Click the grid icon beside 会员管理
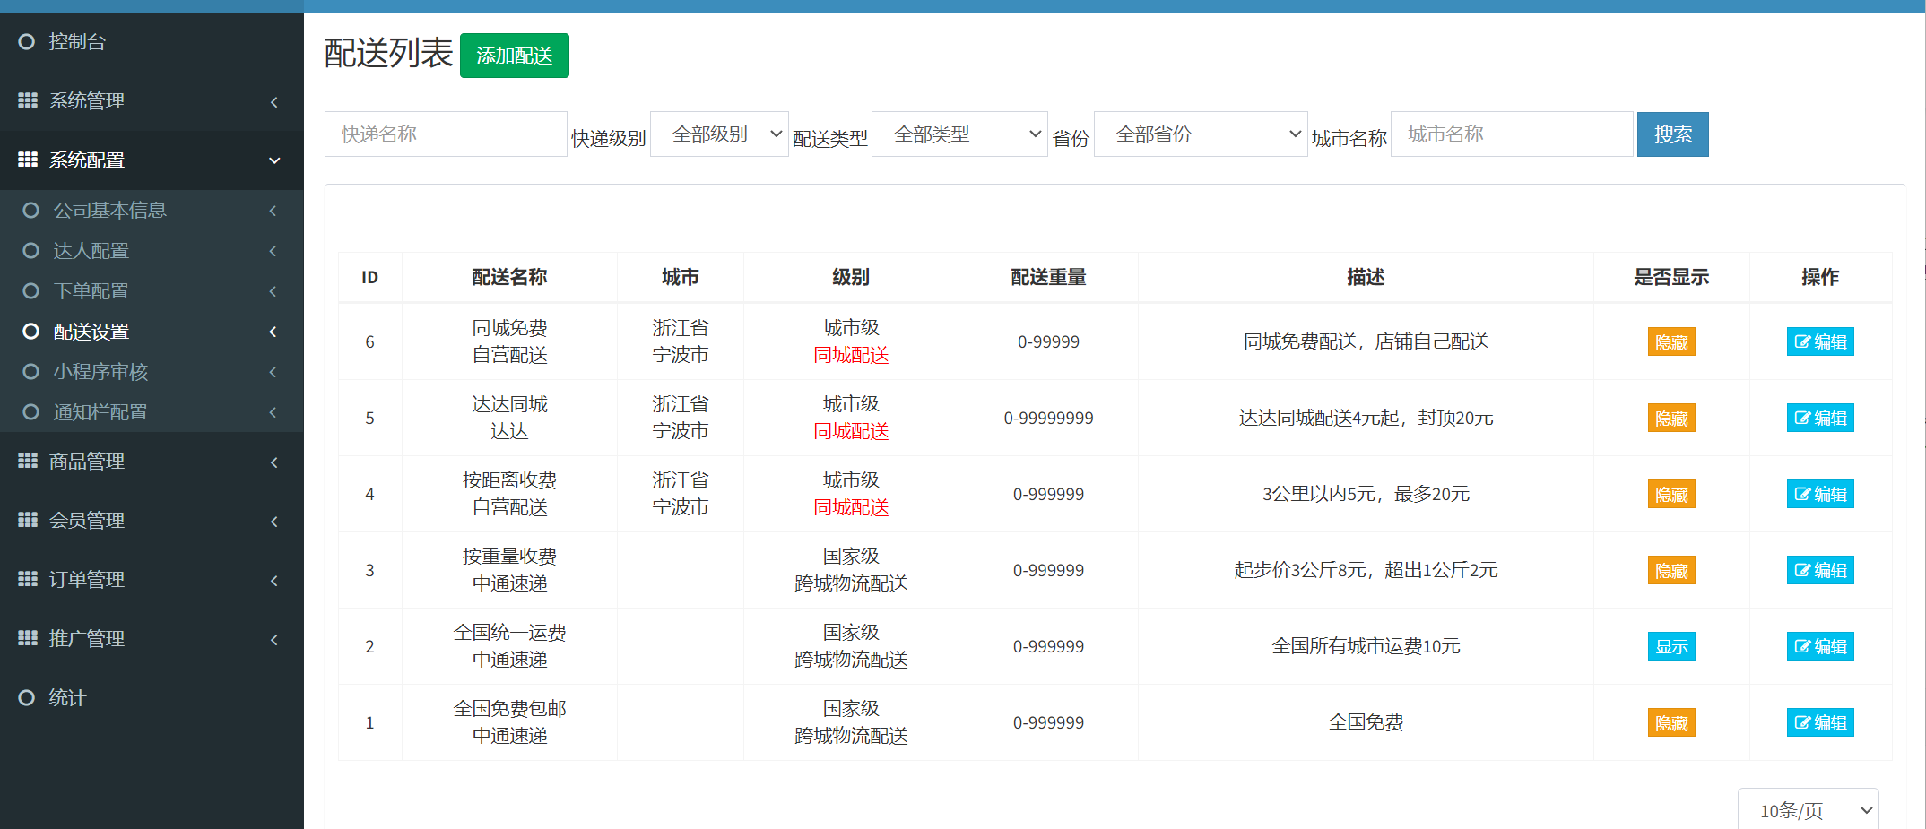 [28, 520]
